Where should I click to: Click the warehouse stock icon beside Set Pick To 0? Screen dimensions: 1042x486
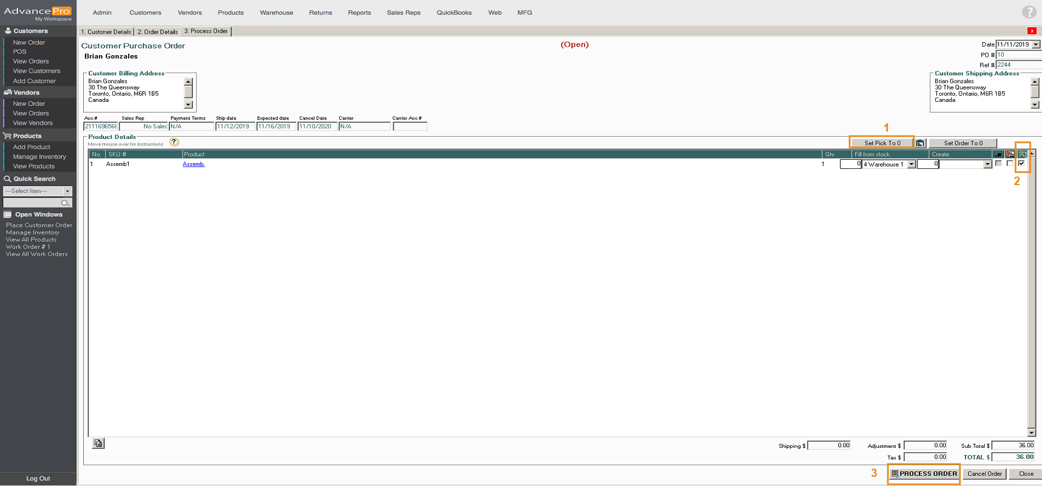(920, 143)
